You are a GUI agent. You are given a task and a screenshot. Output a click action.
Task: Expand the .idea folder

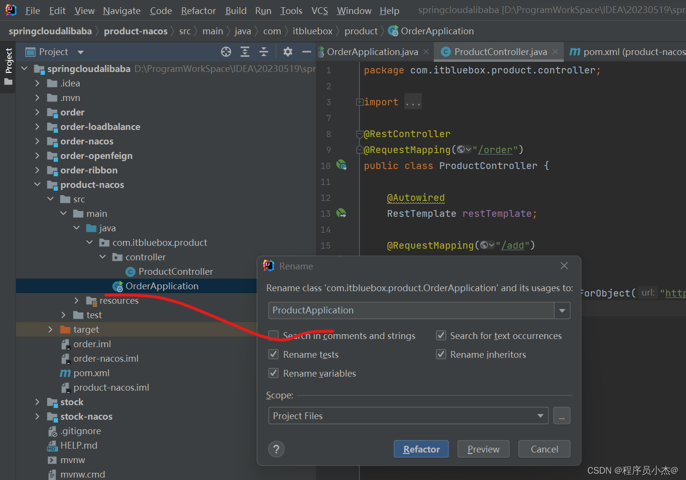[37, 83]
